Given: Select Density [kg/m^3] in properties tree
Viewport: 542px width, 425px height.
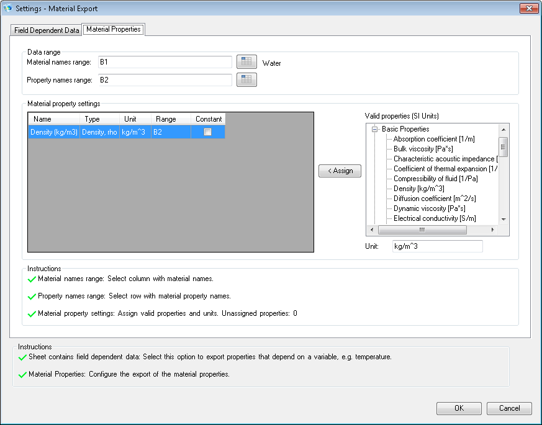Looking at the screenshot, I should coord(418,189).
